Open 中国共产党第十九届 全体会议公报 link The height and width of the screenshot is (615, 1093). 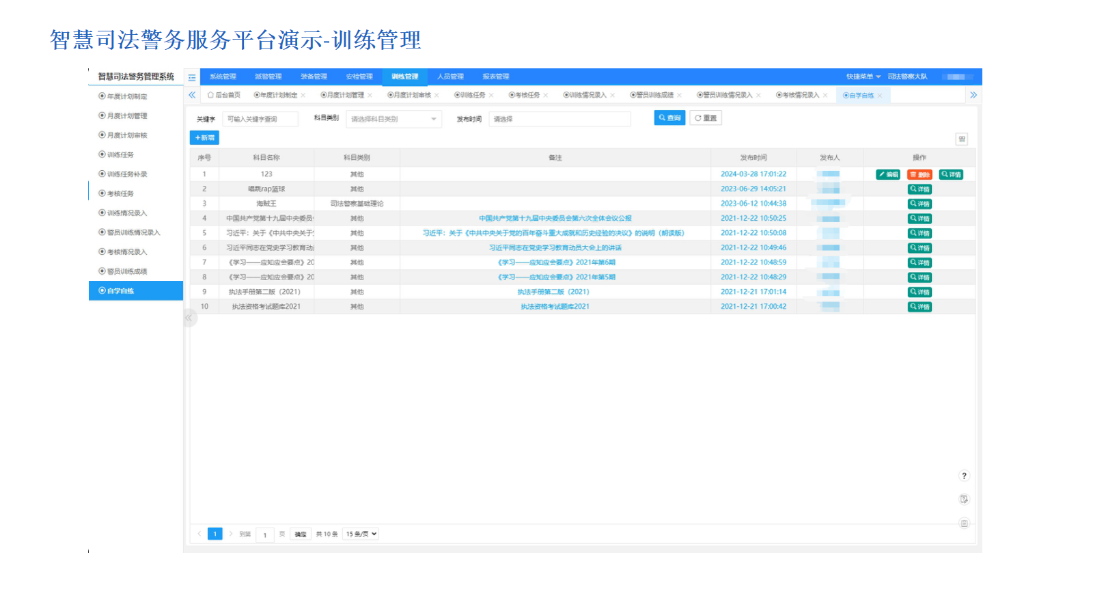(x=555, y=219)
